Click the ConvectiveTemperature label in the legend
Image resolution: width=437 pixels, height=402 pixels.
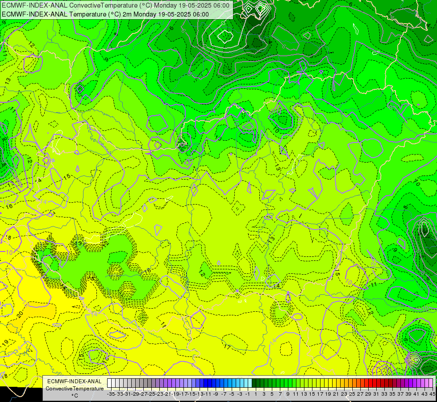click(75, 388)
